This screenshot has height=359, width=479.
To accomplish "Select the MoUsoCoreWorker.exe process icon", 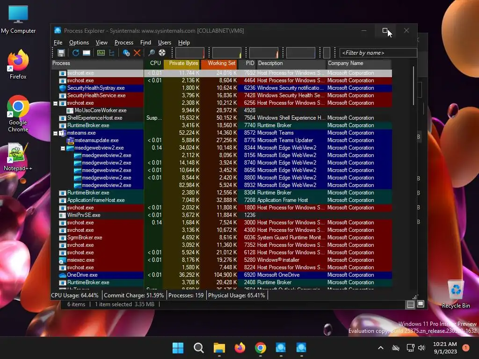I will [x=70, y=110].
